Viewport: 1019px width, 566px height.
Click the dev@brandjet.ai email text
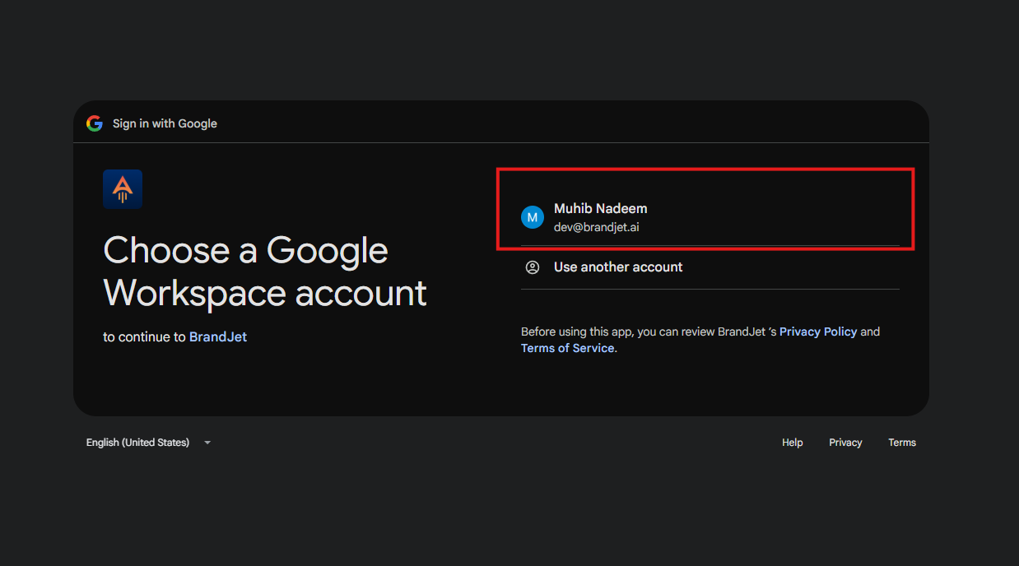(x=597, y=227)
